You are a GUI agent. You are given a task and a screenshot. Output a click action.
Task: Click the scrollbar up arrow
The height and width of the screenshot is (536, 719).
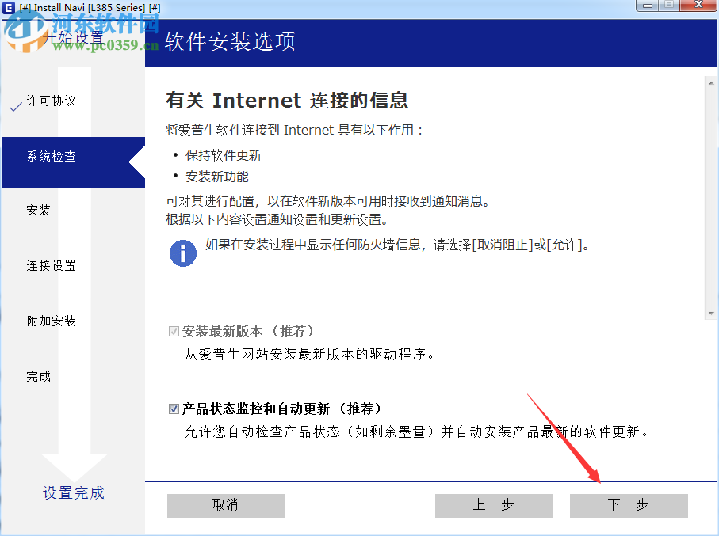point(711,83)
